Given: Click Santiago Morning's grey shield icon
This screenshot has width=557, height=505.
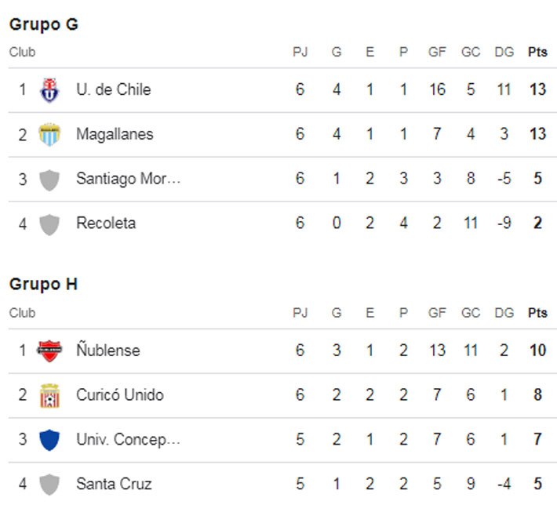Looking at the screenshot, I should click(49, 180).
